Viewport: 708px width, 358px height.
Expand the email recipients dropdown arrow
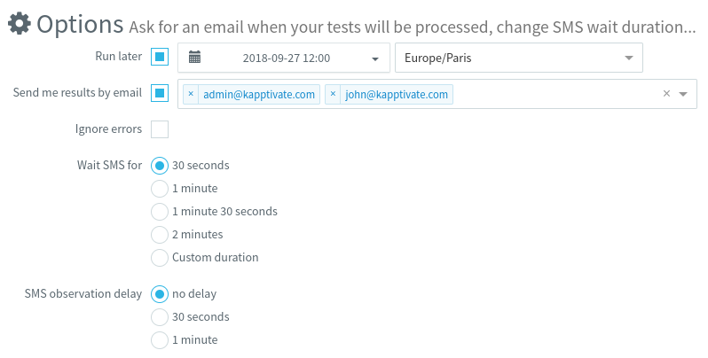683,94
